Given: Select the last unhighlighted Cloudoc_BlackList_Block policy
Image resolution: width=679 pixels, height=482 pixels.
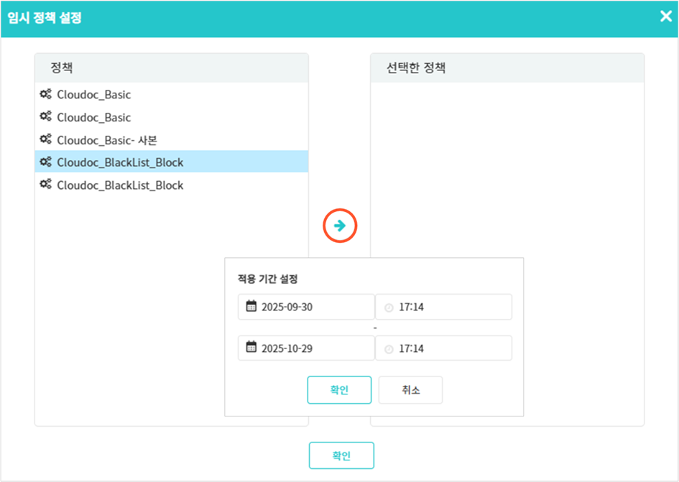Looking at the screenshot, I should pos(120,185).
